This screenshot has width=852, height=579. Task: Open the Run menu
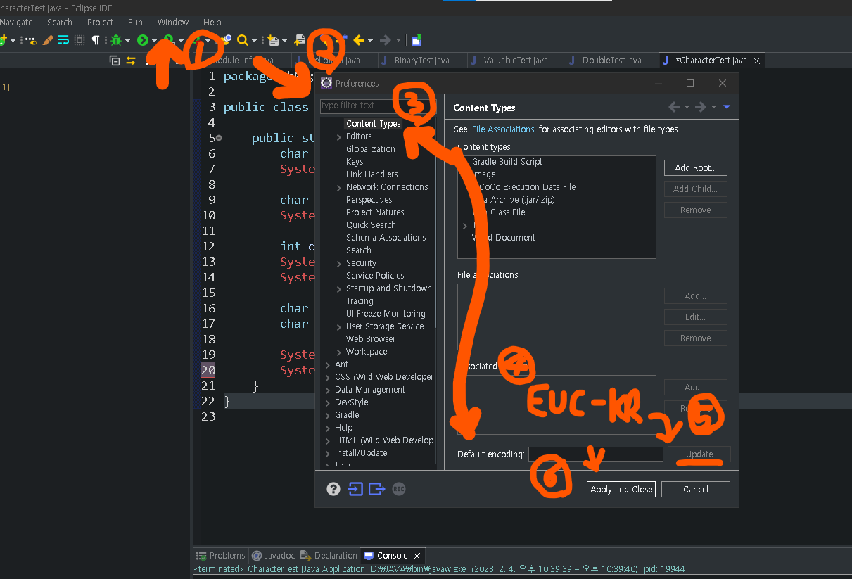point(135,22)
